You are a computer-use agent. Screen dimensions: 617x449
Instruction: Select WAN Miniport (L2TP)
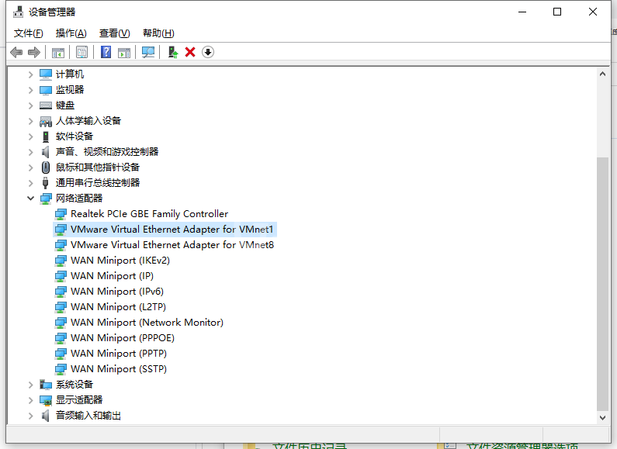(119, 307)
